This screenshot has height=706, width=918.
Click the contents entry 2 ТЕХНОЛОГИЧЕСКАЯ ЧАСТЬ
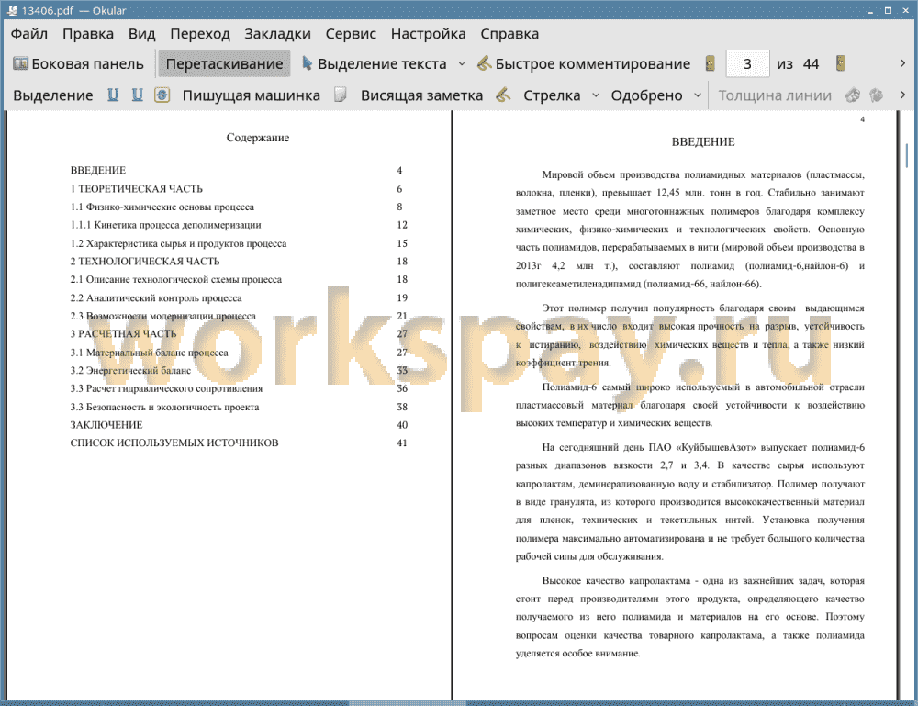coord(145,261)
